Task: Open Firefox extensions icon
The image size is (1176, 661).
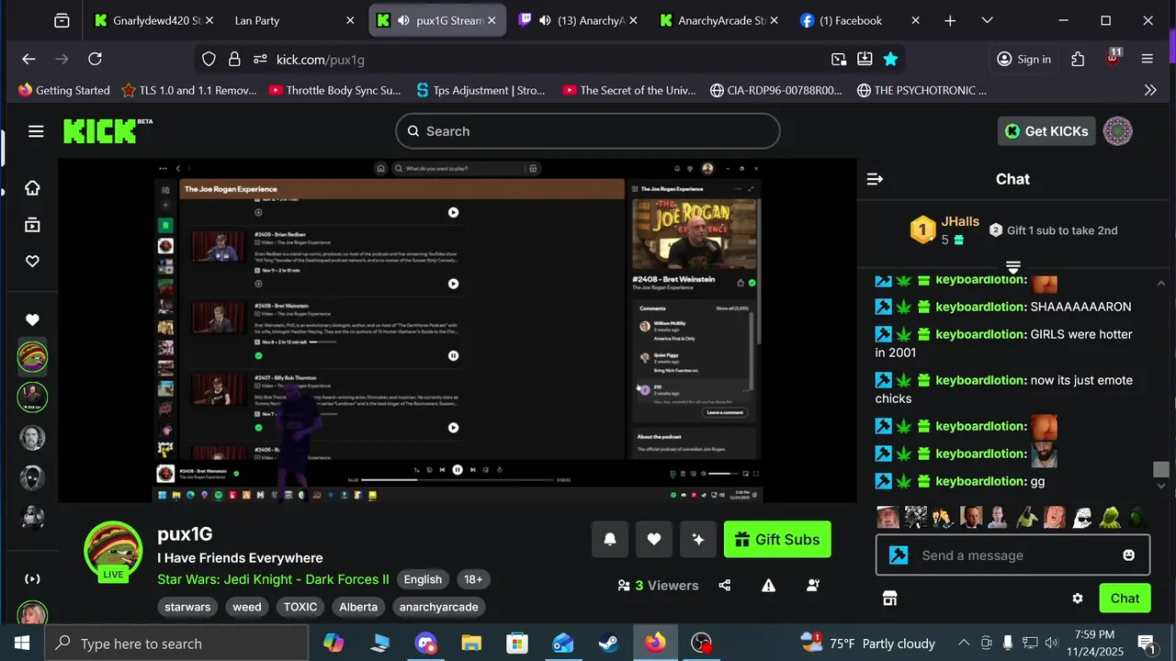Action: (x=1078, y=59)
